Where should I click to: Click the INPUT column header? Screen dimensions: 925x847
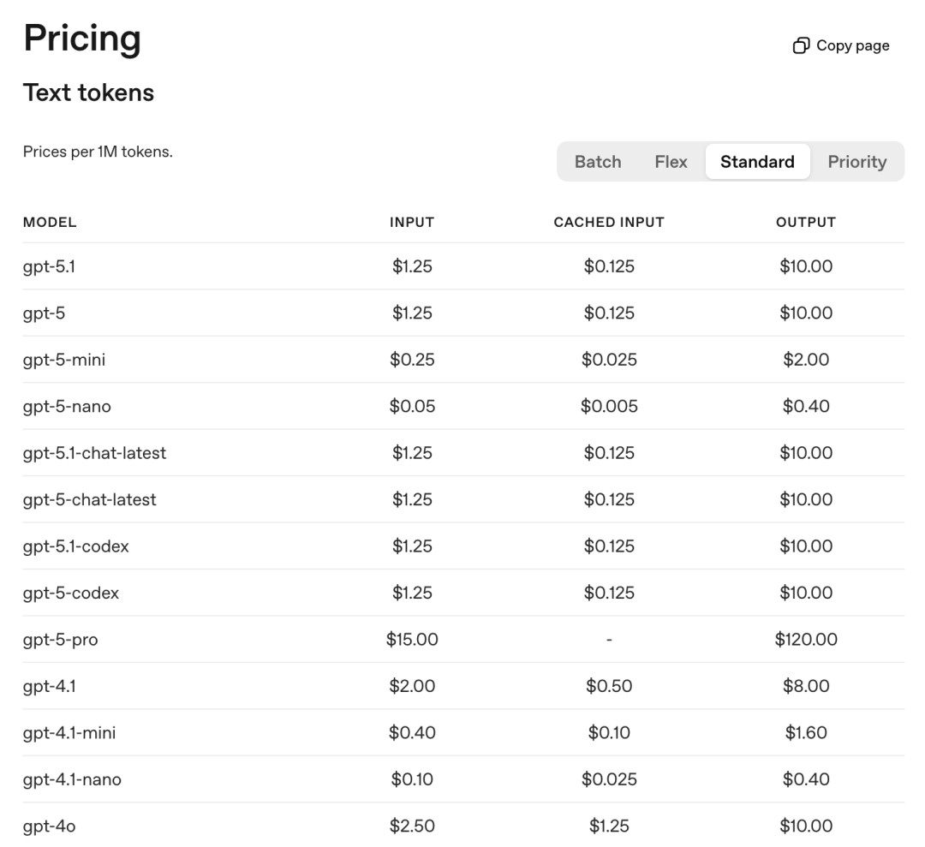point(412,223)
